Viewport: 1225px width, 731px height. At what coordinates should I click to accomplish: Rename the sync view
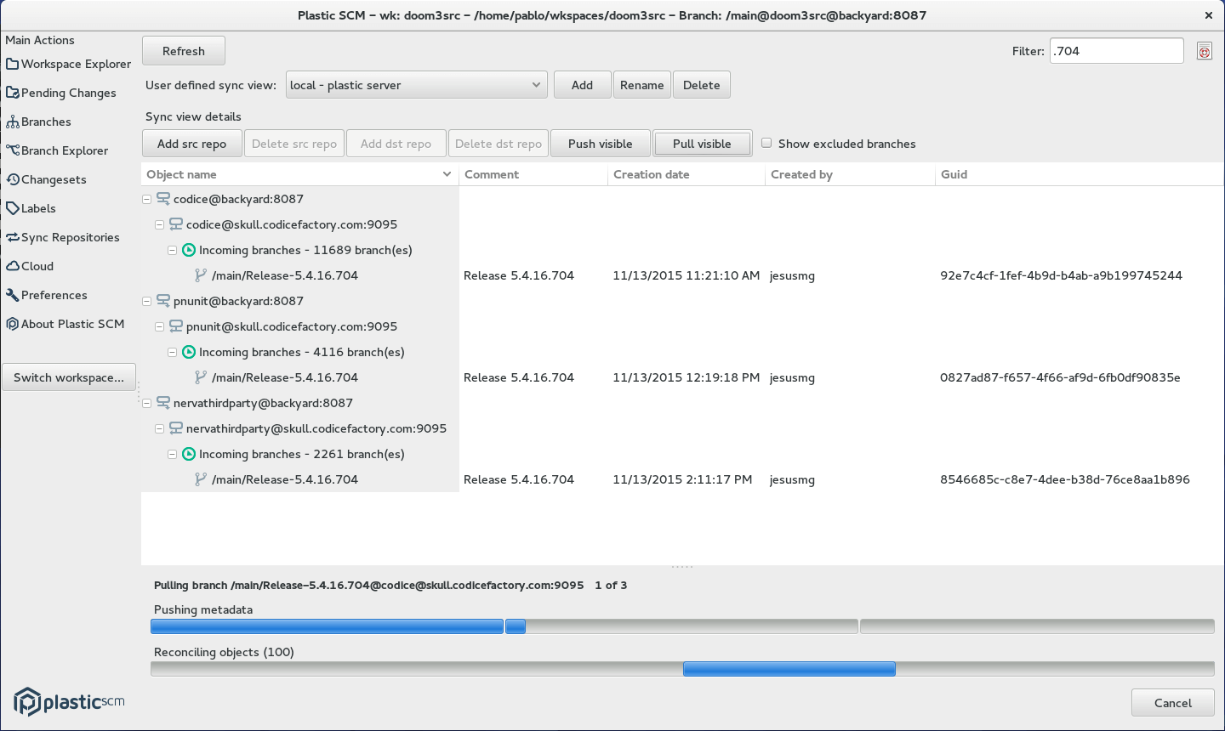point(641,85)
